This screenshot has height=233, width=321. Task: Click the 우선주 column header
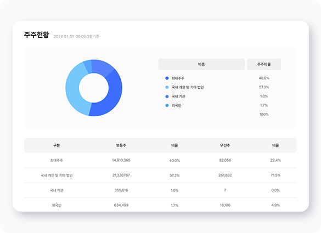225,145
